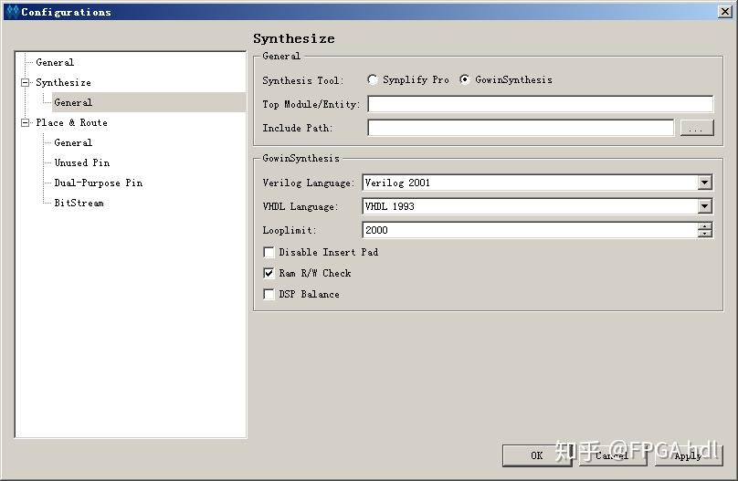Viewport: 738px width, 481px height.
Task: Select the Synplify Pro radio button
Action: click(x=373, y=80)
